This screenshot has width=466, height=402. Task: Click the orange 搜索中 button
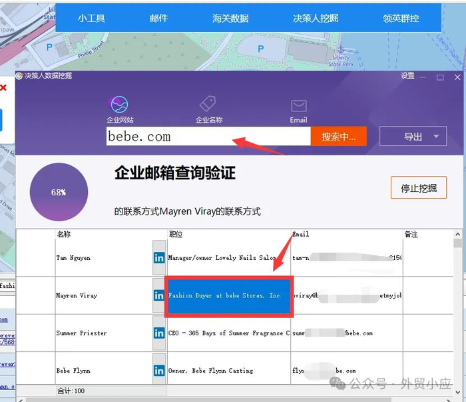(338, 137)
